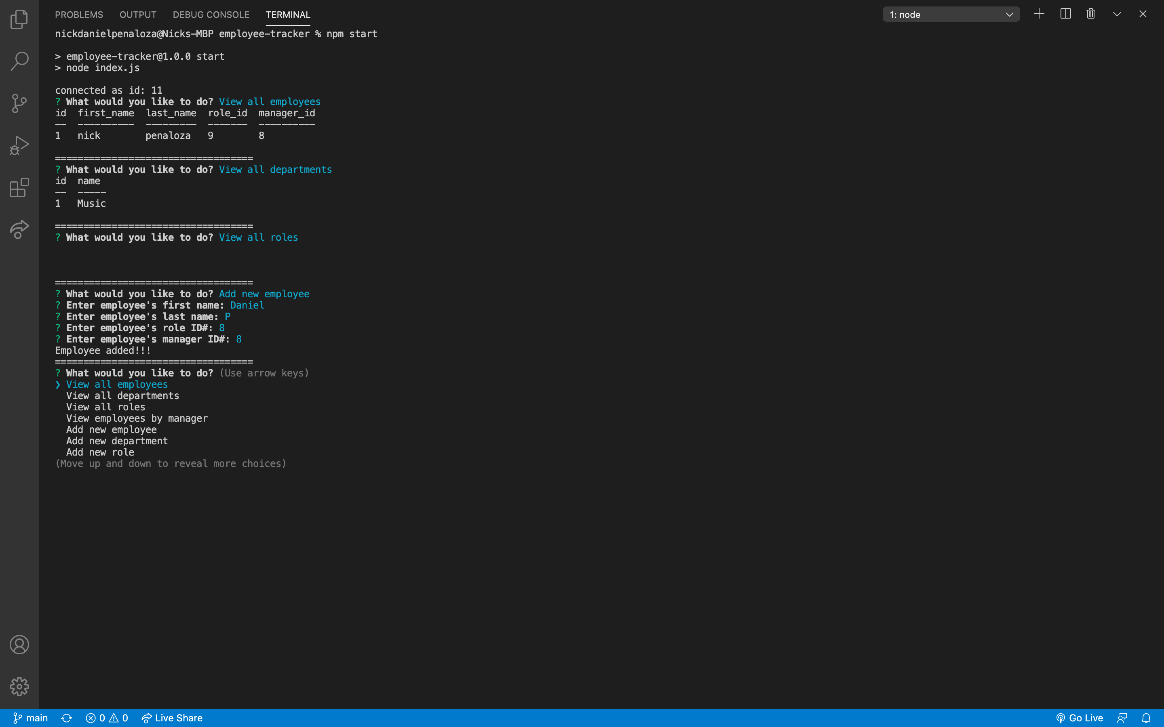Viewport: 1164px width, 727px height.
Task: Open the Explorer view icon
Action: coord(19,19)
